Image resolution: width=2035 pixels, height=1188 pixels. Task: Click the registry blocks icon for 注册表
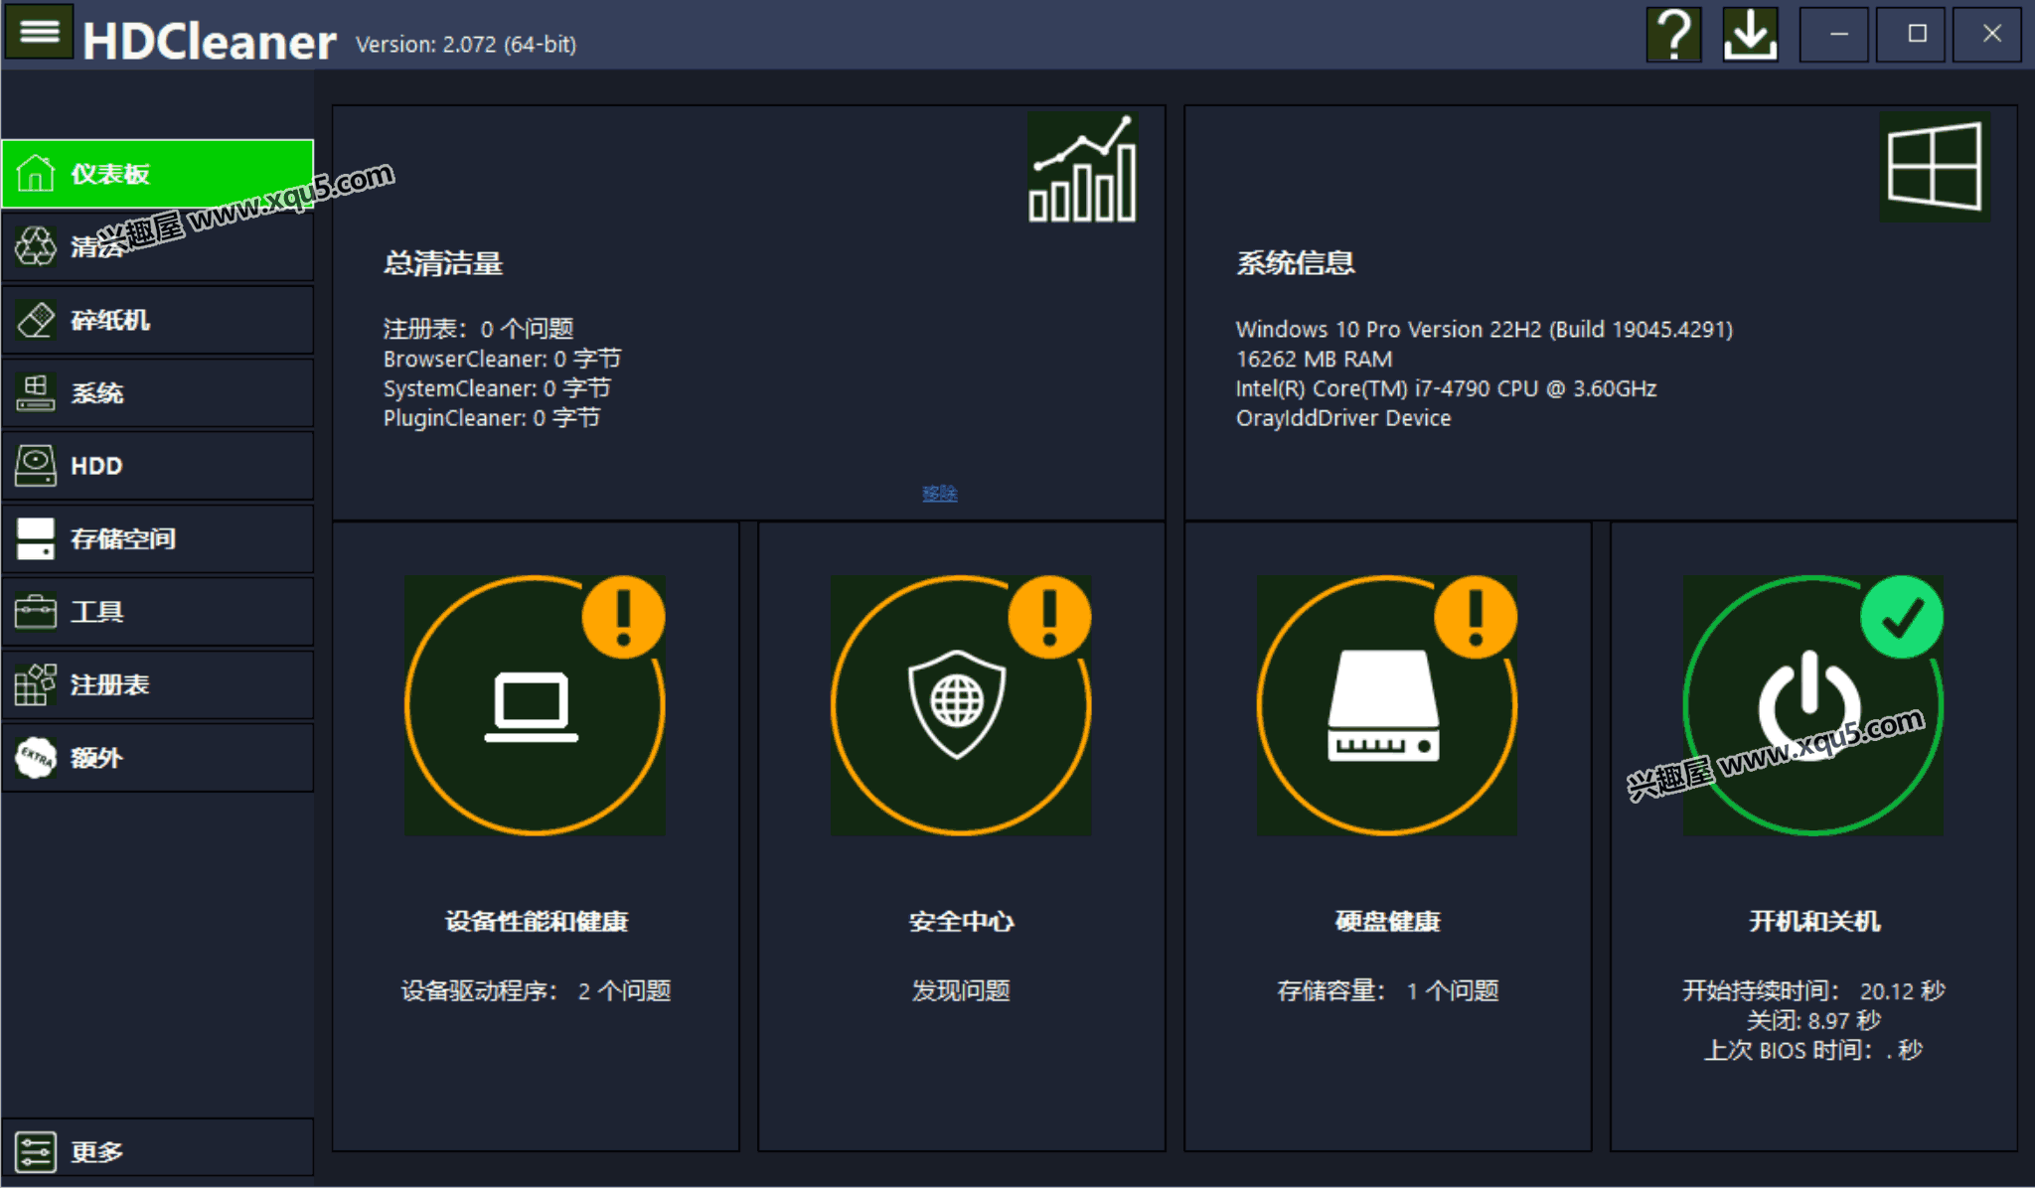tap(36, 684)
